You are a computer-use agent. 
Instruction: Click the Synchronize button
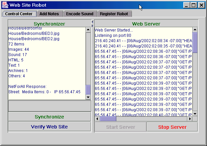point(49,116)
